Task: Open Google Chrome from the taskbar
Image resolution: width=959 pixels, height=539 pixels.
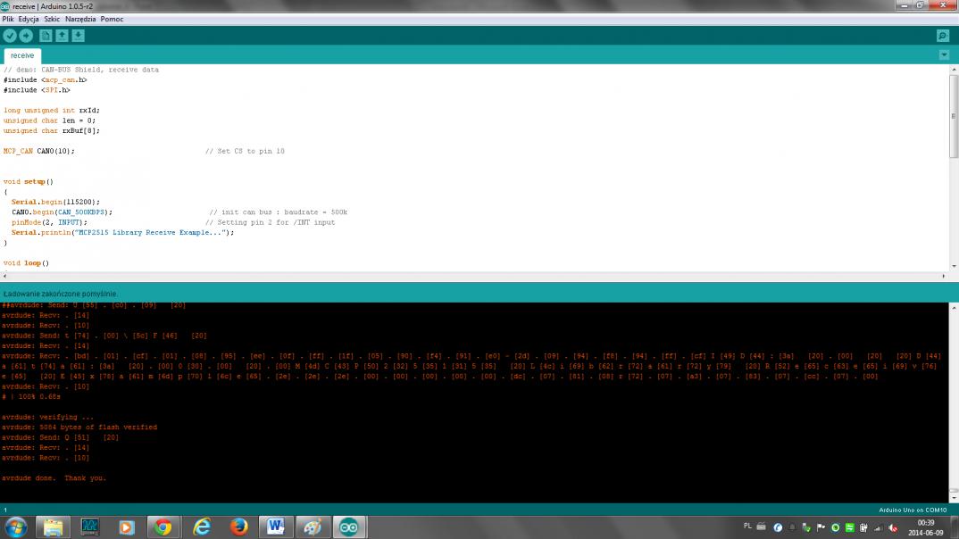Action: click(x=163, y=527)
